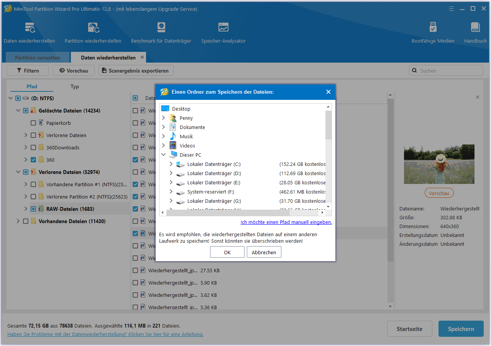Select the Penny user folder
This screenshot has height=346, width=491.
pyautogui.click(x=186, y=118)
